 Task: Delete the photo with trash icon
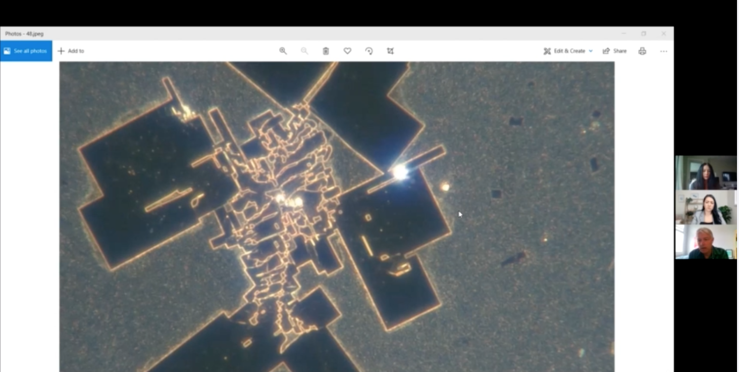(x=326, y=51)
